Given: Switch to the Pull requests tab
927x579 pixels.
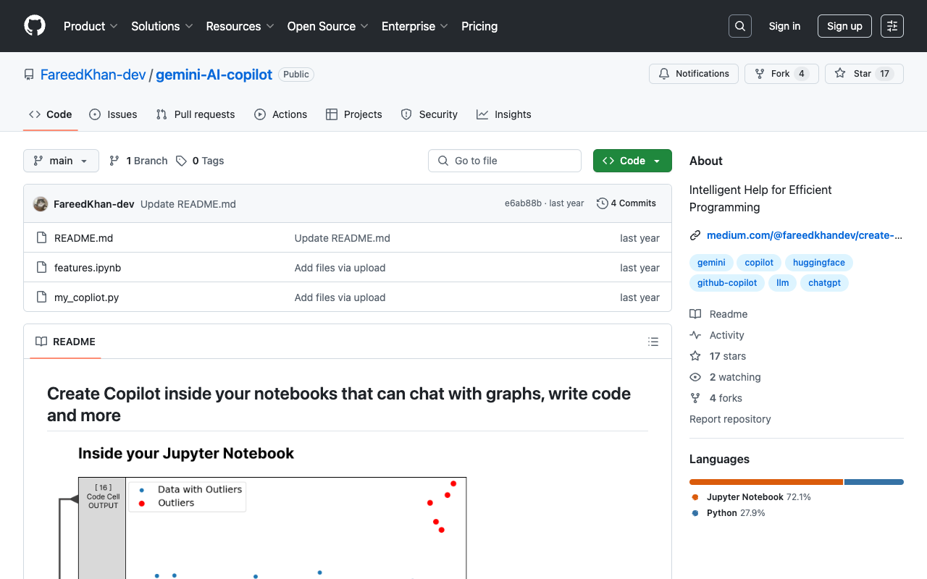Looking at the screenshot, I should pos(196,114).
